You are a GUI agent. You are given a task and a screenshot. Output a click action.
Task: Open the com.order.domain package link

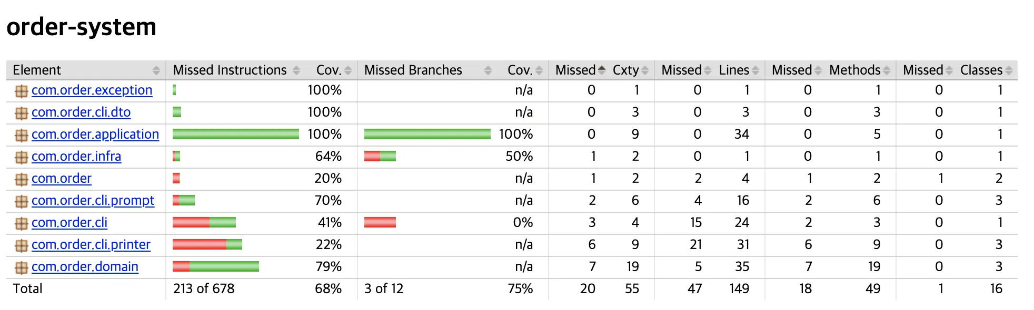85,266
